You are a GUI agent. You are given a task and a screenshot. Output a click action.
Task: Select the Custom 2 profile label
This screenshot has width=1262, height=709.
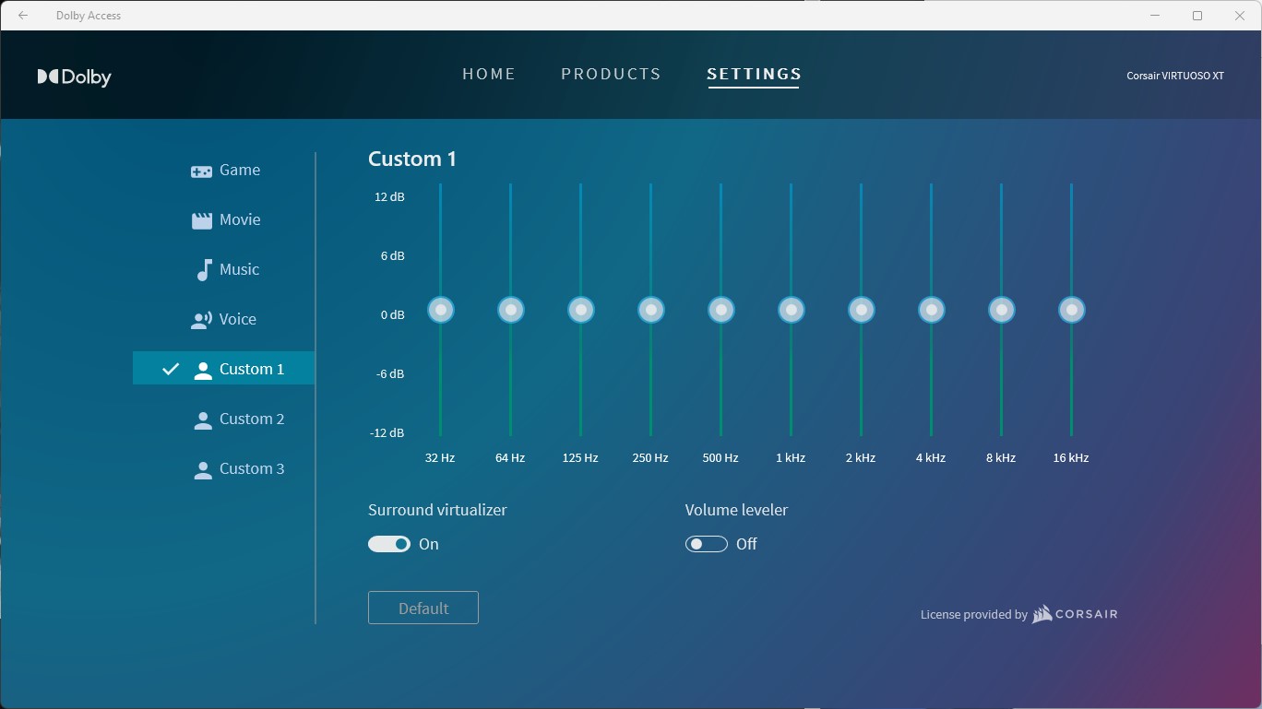pos(252,419)
